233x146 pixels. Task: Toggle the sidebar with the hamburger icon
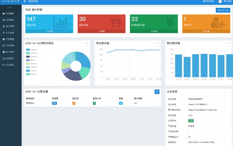[25, 1]
